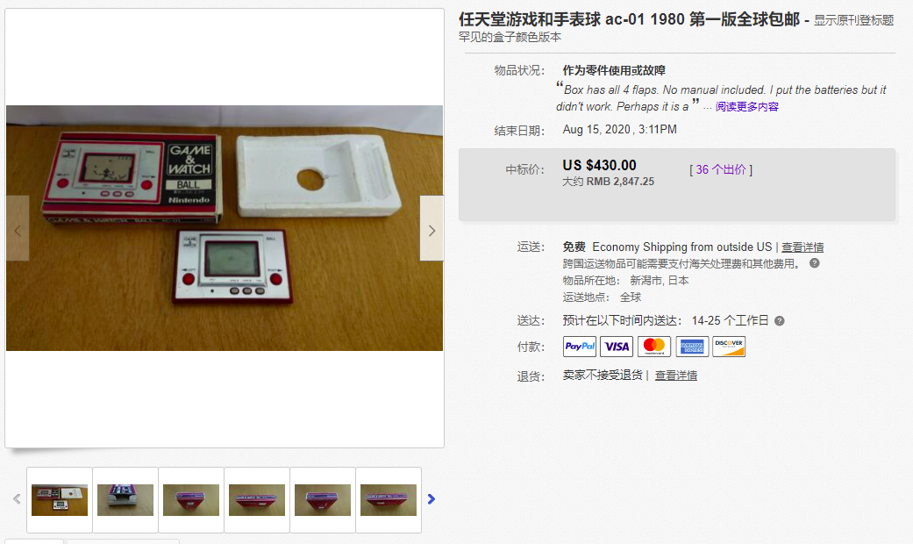Select the last visible thumbnail

point(389,500)
